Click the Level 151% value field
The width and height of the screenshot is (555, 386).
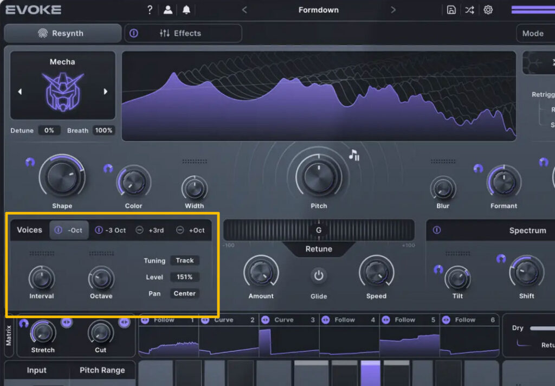coord(184,277)
